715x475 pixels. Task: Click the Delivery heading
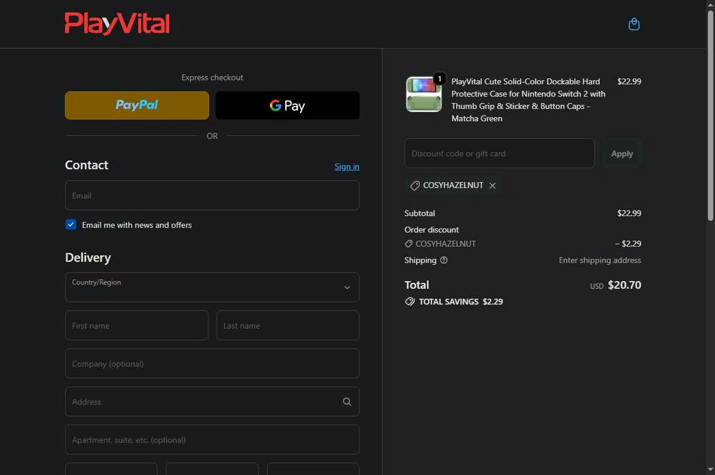click(x=88, y=258)
